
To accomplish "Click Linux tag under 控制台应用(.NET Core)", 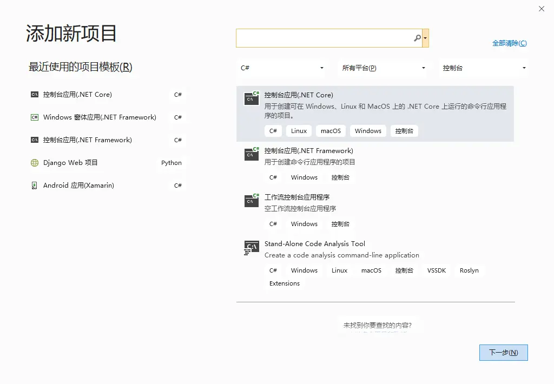I will 299,131.
